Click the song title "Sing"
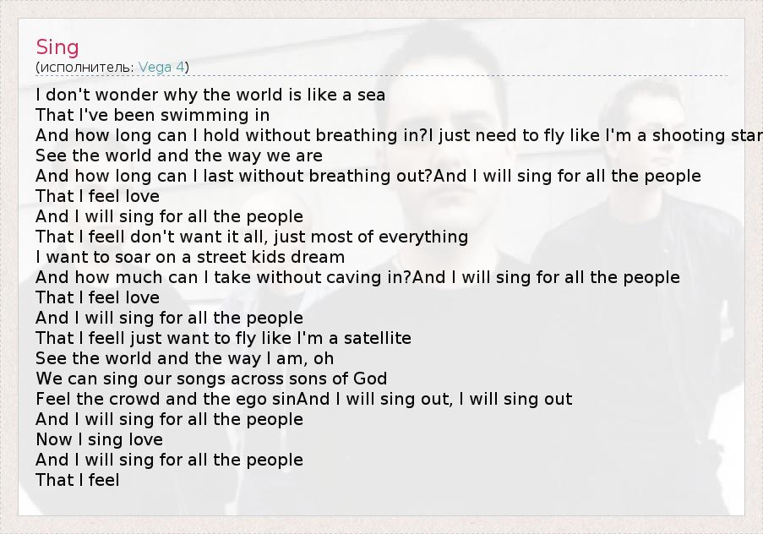 (57, 47)
